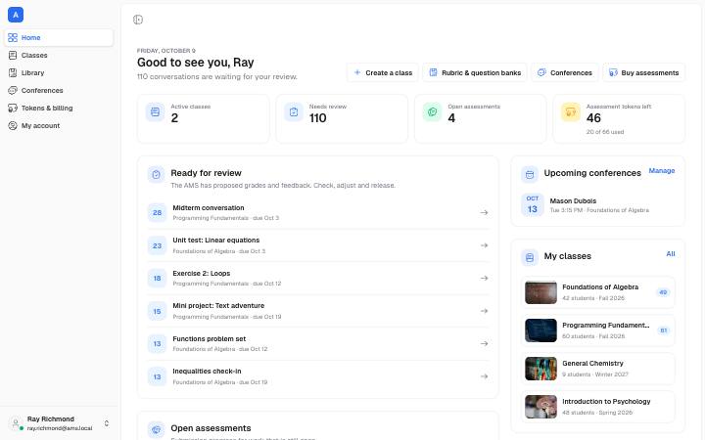This screenshot has width=705, height=440.
Task: Click the arrow for Midterm conversation
Action: click(x=484, y=212)
